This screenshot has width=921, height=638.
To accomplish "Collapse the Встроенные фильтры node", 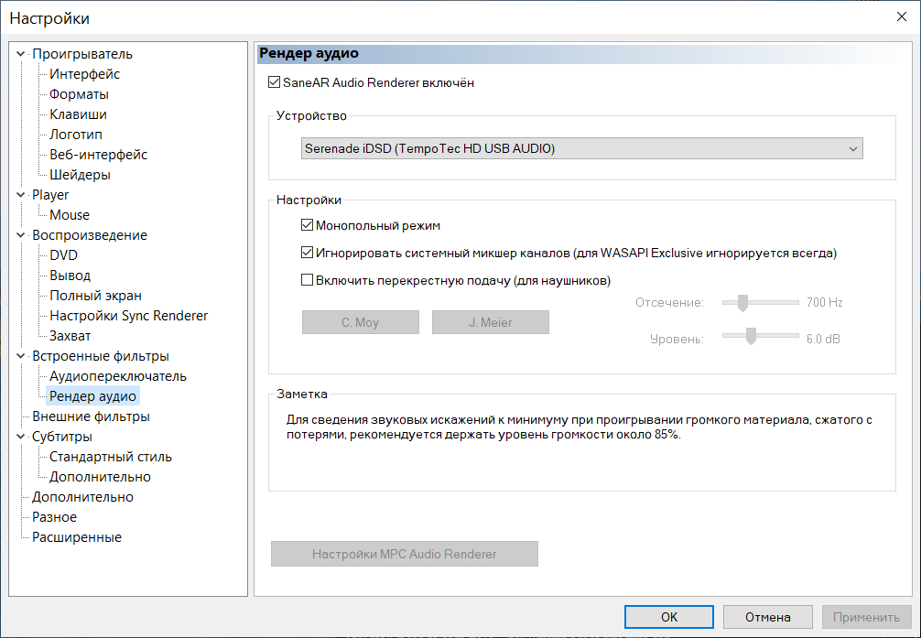I will point(22,356).
